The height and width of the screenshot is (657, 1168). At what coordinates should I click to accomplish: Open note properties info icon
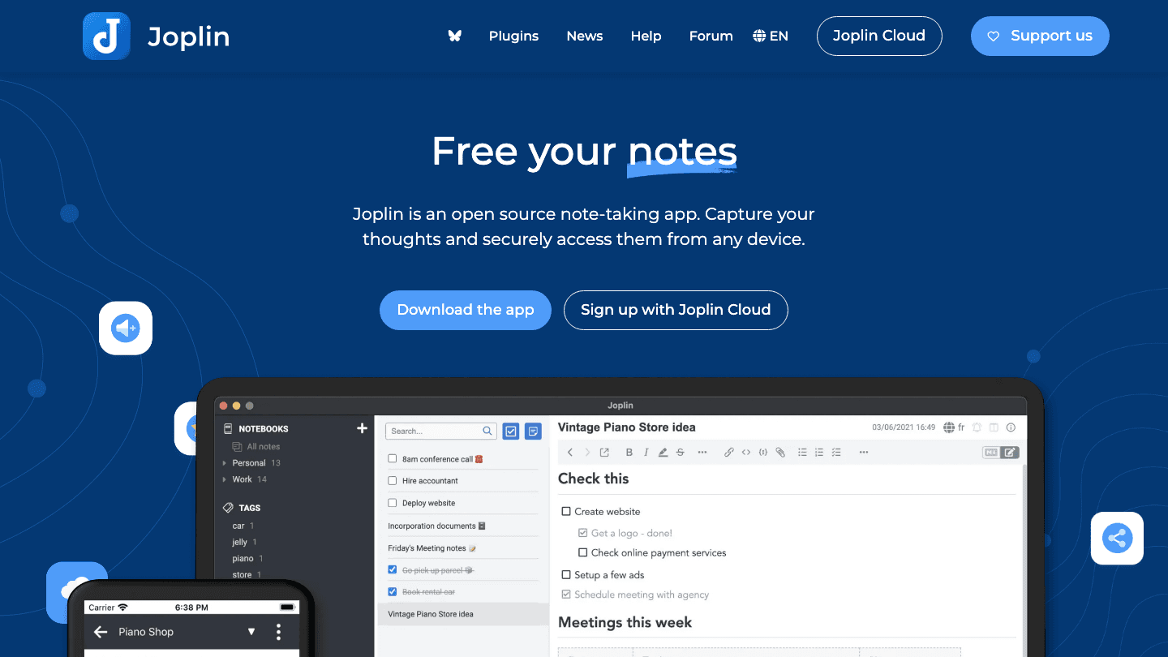1011,427
